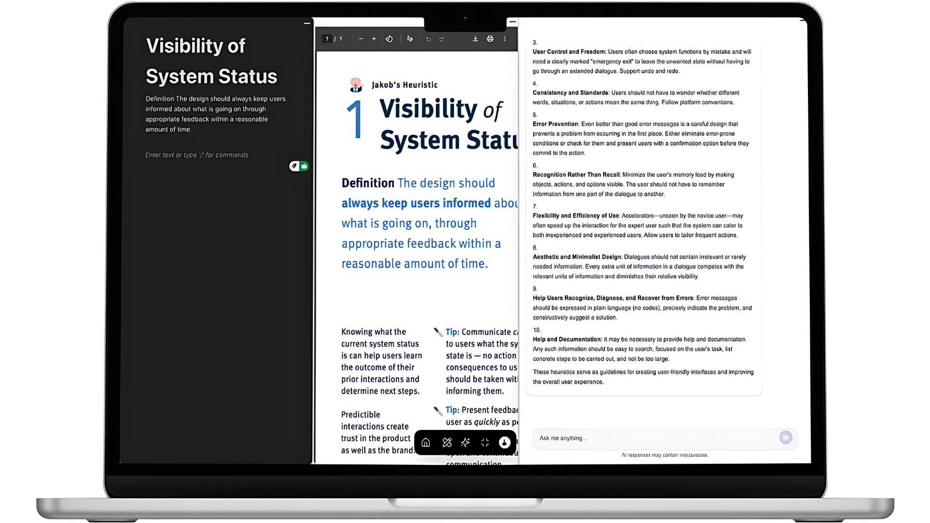Screen dimensions: 930x523
Task: Undo the last annotation
Action: point(428,39)
